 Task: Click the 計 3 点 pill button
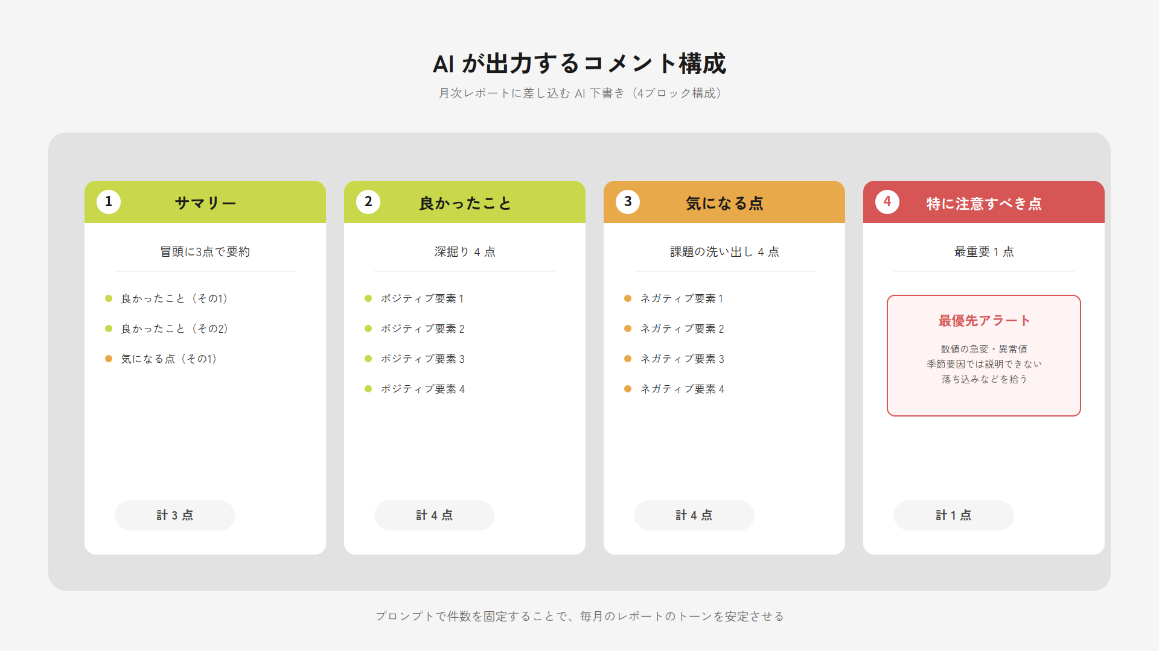point(174,515)
